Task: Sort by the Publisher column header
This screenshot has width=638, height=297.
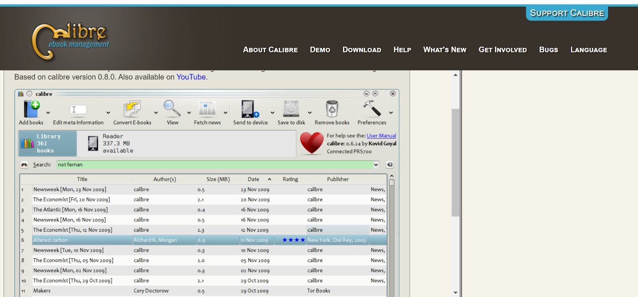Action: (x=338, y=180)
